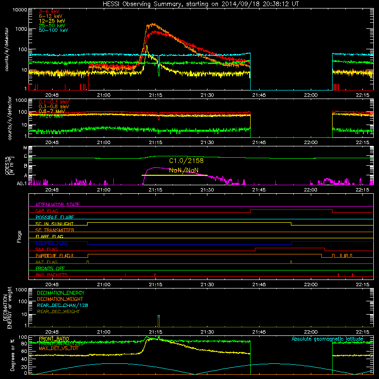The width and height of the screenshot is (379, 379).
Task: Click the REAR_DEC_WEIGHT legend label
Action: (x=58, y=312)
